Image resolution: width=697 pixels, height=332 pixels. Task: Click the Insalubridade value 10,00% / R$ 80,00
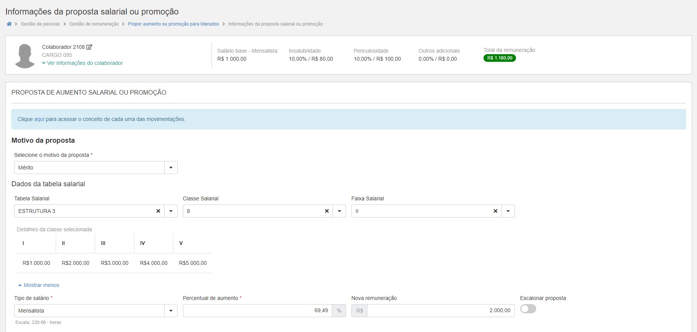311,59
